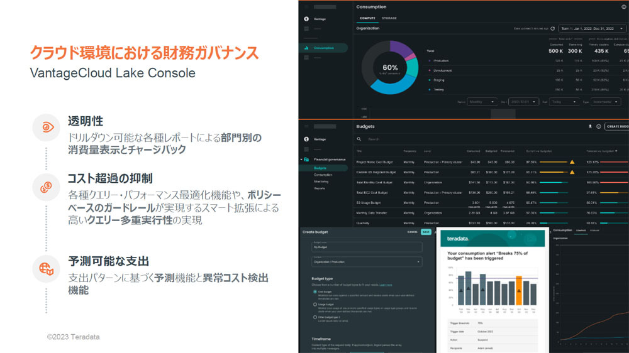This screenshot has width=629, height=353.
Task: Open the start date dropdown beside Monthly
Action: [523, 102]
